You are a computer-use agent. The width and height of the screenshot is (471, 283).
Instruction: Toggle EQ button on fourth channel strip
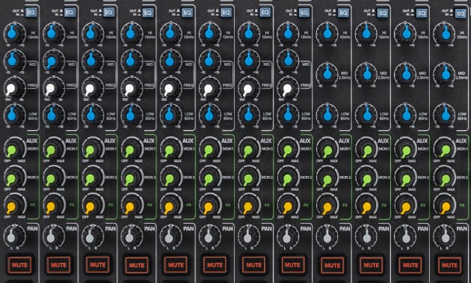point(147,13)
